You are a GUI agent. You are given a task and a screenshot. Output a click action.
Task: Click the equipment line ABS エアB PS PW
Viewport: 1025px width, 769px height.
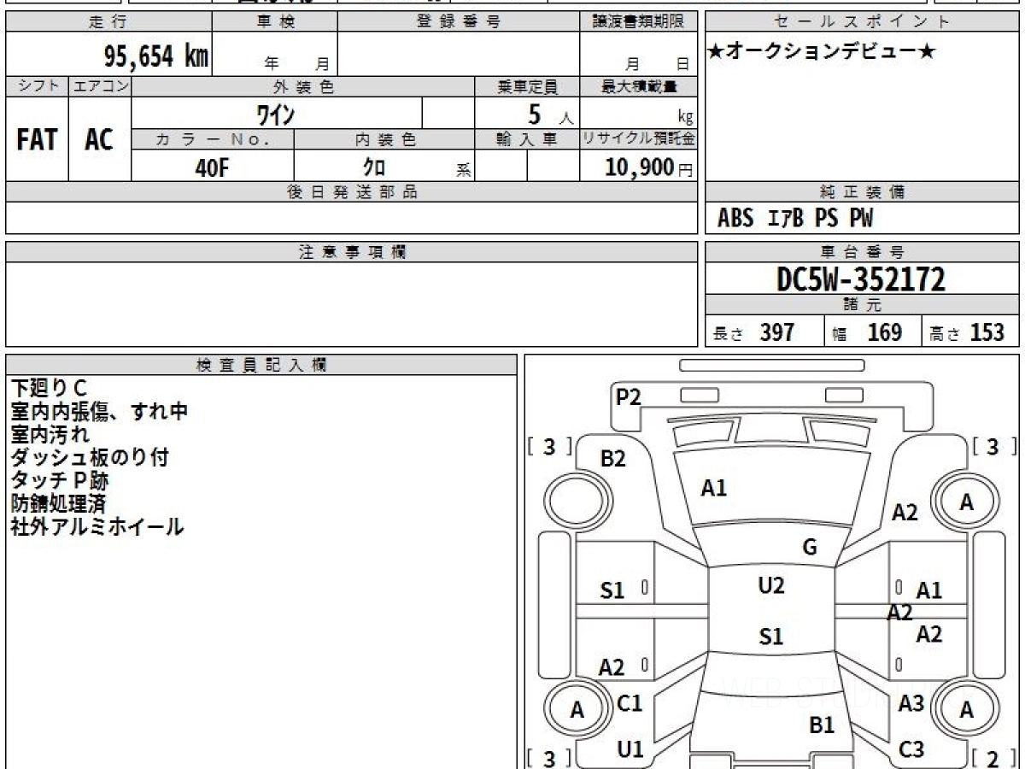[795, 219]
